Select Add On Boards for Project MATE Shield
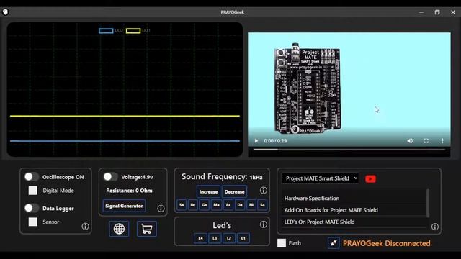Image resolution: width=461 pixels, height=259 pixels. tap(354, 210)
